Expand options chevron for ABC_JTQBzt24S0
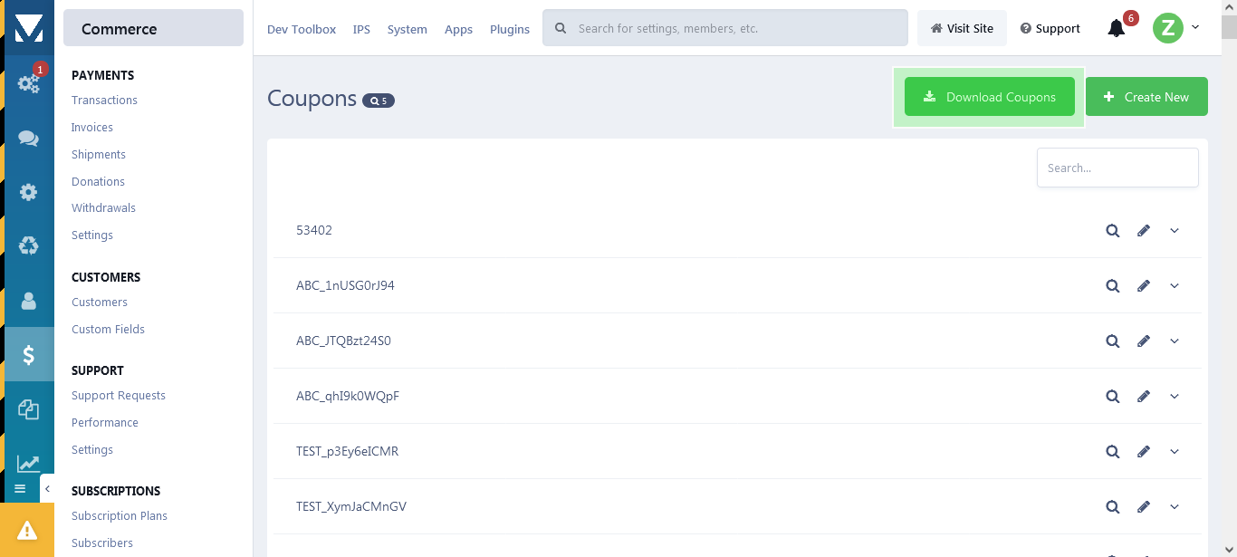 (x=1175, y=341)
